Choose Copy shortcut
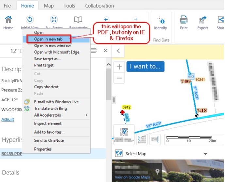This screenshot has height=182, width=225. point(56,87)
